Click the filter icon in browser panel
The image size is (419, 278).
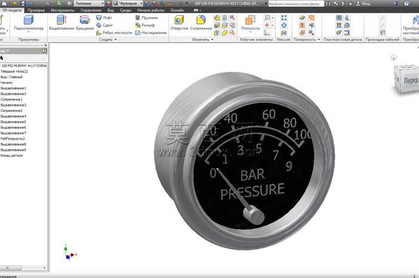point(1,57)
